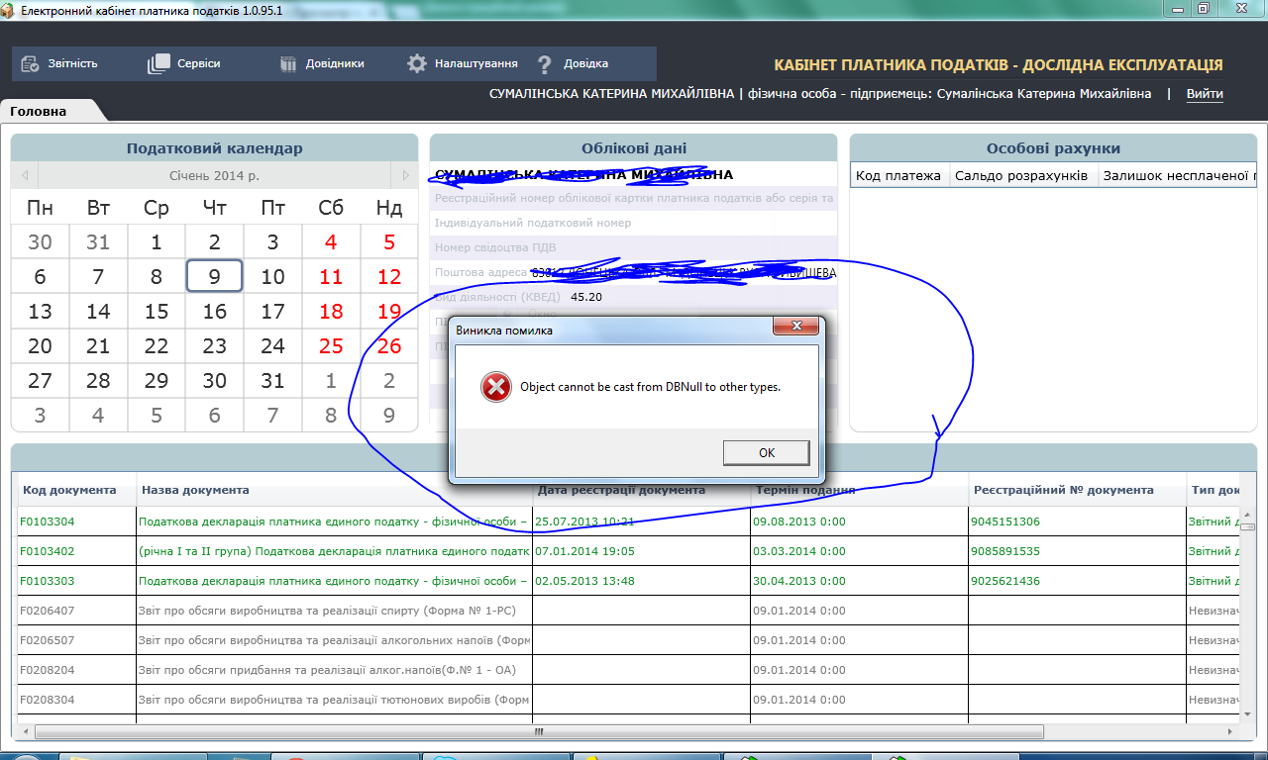Click the Довідники library icon
Image resolution: width=1268 pixels, height=760 pixels.
(x=288, y=63)
